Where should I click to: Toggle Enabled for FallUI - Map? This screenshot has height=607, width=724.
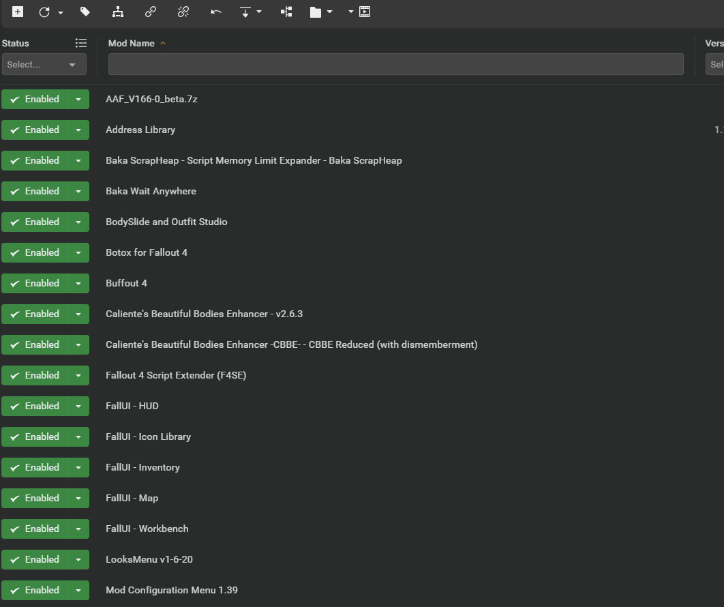click(35, 498)
